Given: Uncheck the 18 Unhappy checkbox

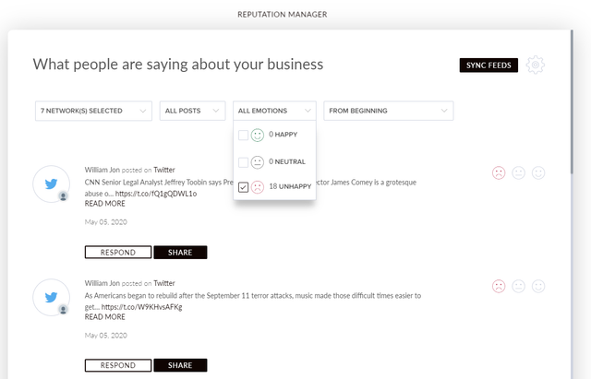Looking at the screenshot, I should pos(243,186).
